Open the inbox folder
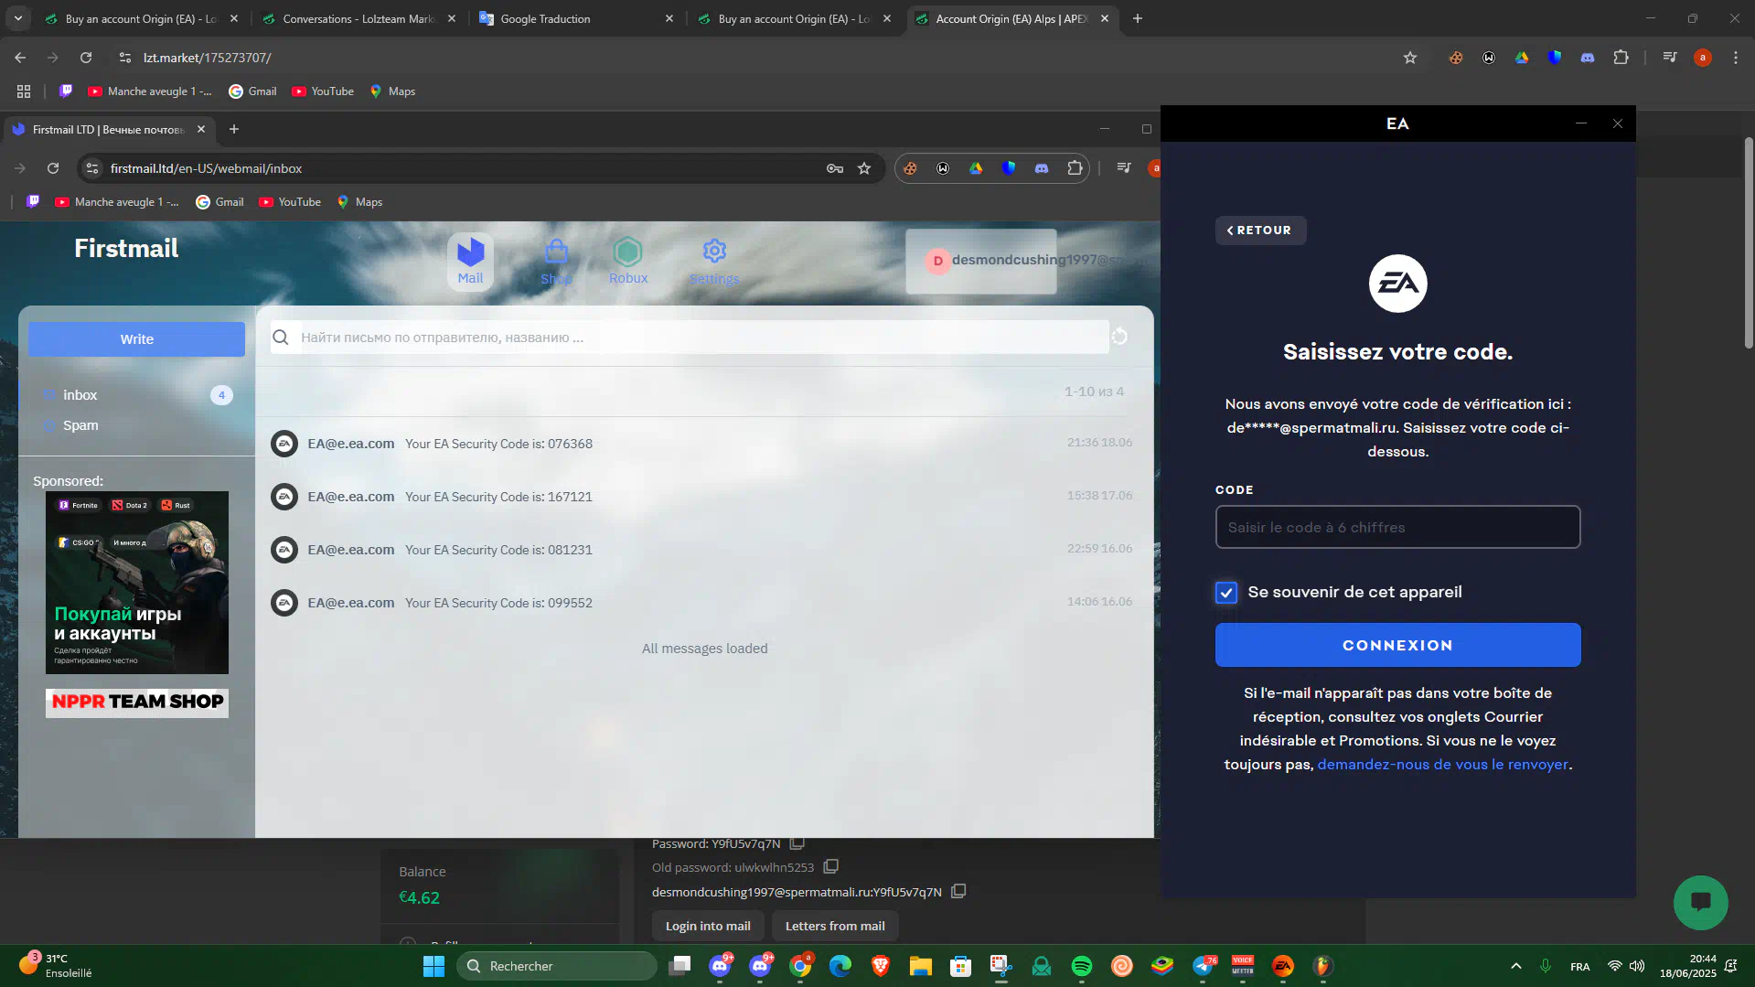 (137, 395)
